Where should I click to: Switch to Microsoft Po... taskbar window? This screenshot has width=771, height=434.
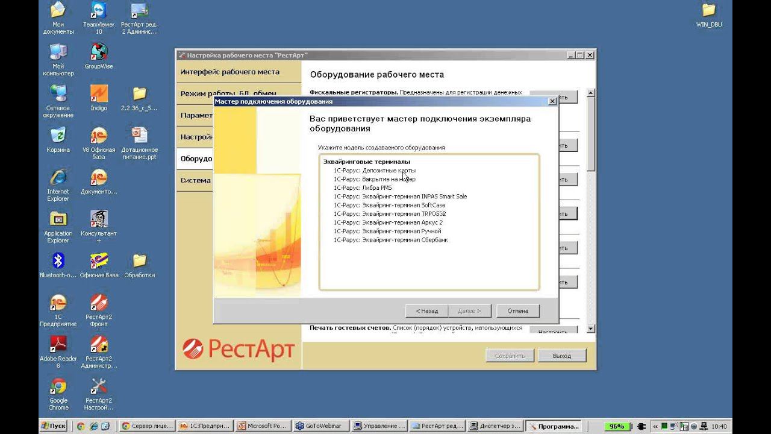tap(263, 426)
